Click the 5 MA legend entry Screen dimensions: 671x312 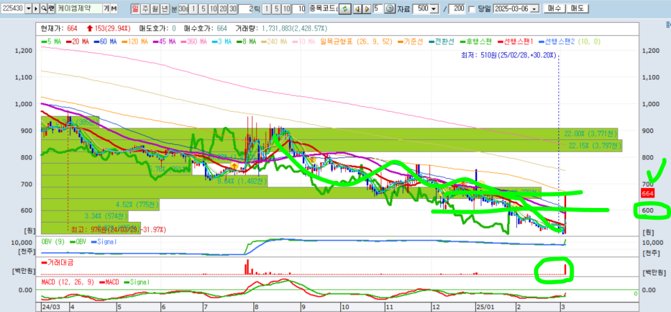point(53,42)
